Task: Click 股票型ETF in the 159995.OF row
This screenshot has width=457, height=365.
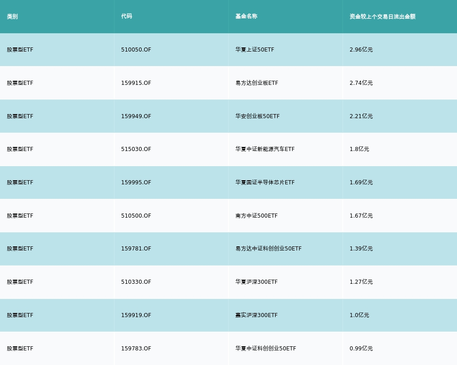Action: pyautogui.click(x=20, y=182)
